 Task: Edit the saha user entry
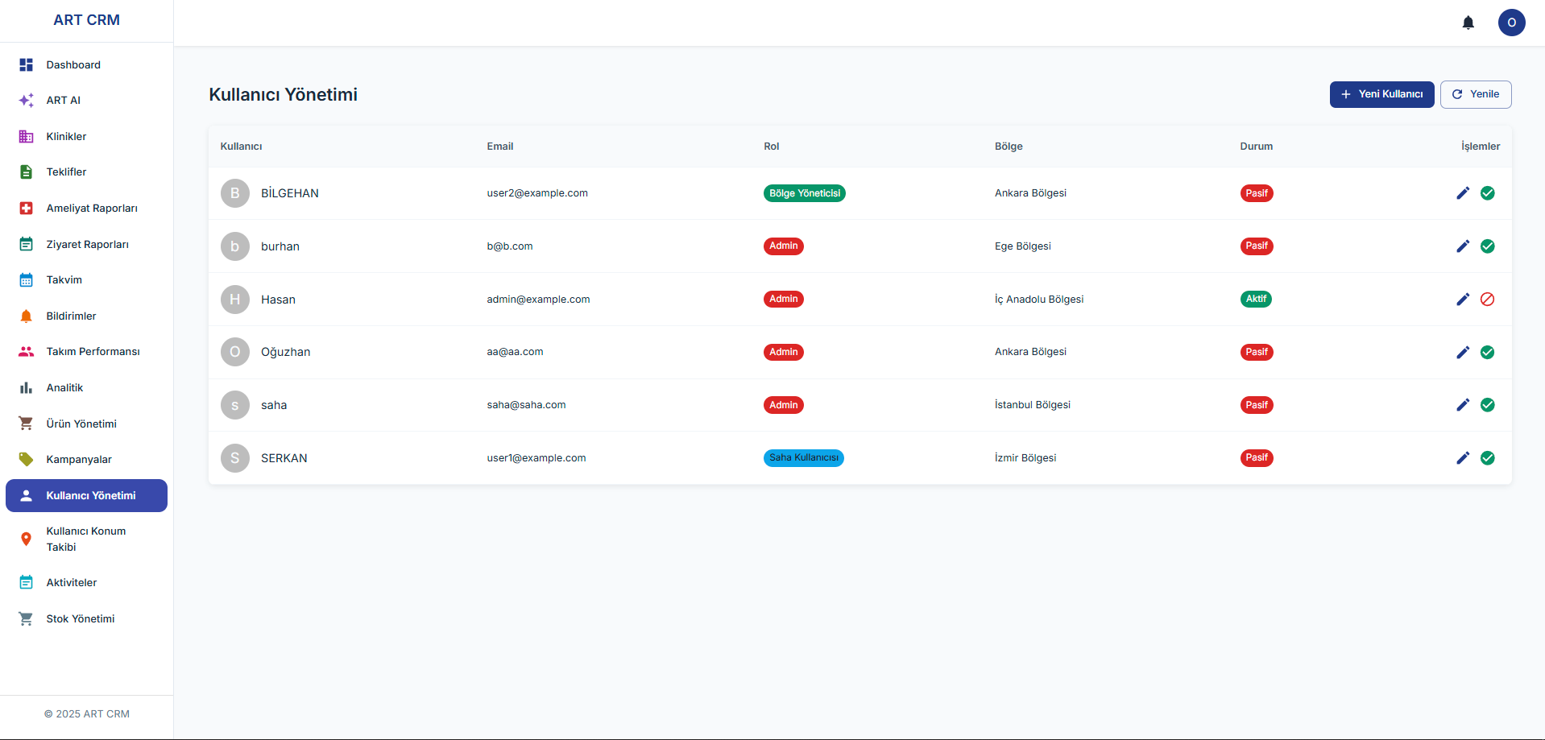click(1463, 405)
